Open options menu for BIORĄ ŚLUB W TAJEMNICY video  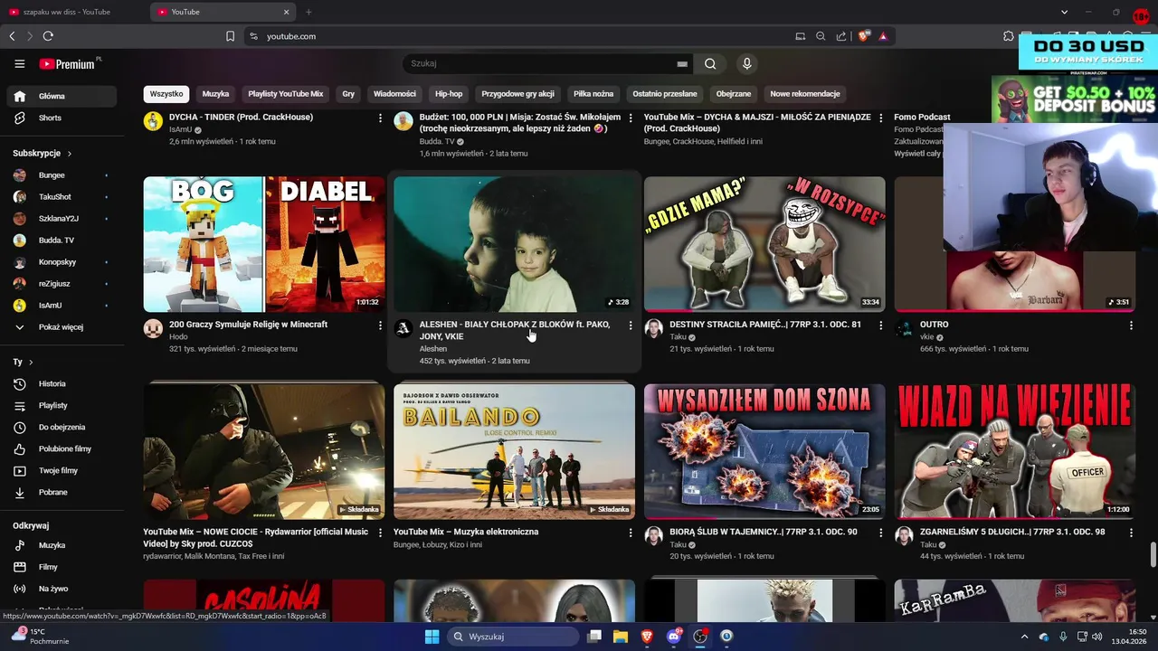[x=881, y=533]
